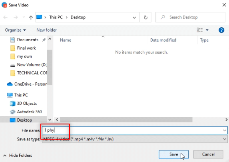Screen dimensions: 229x162
Task: Open the Organize menu
Action: (x=15, y=30)
